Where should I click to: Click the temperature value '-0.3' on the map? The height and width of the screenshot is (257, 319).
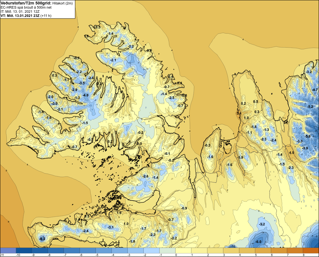[207, 145]
